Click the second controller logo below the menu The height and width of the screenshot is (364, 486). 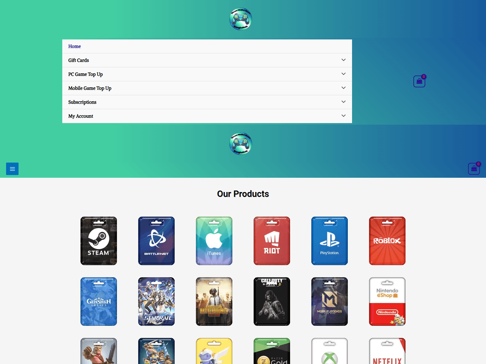[241, 143]
